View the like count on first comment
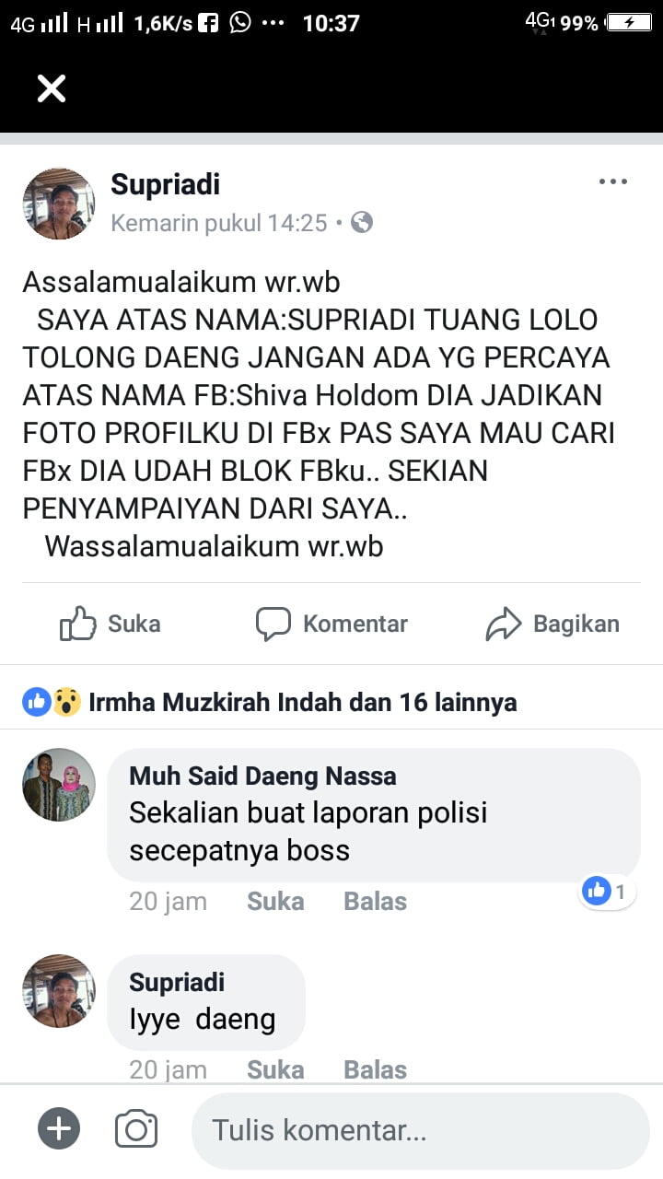 point(608,891)
